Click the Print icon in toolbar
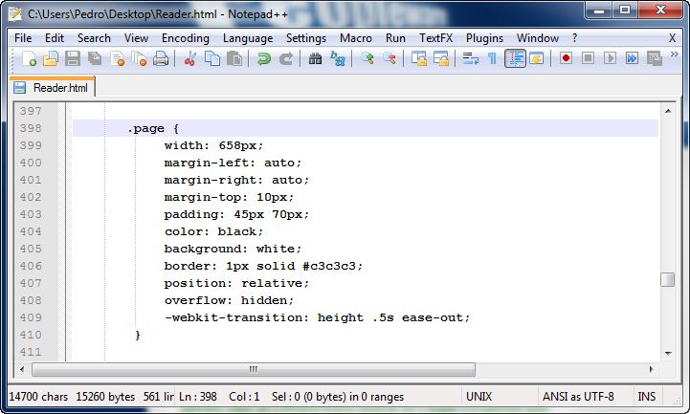Image resolution: width=690 pixels, height=414 pixels. [161, 58]
